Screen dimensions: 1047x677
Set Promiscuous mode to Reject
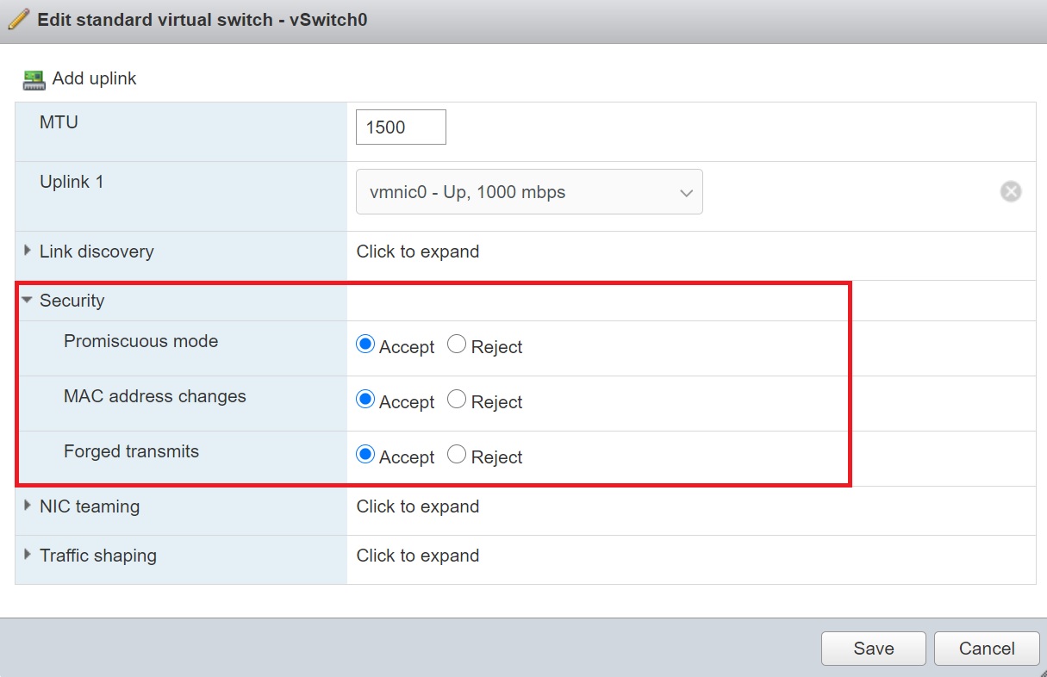coord(457,345)
